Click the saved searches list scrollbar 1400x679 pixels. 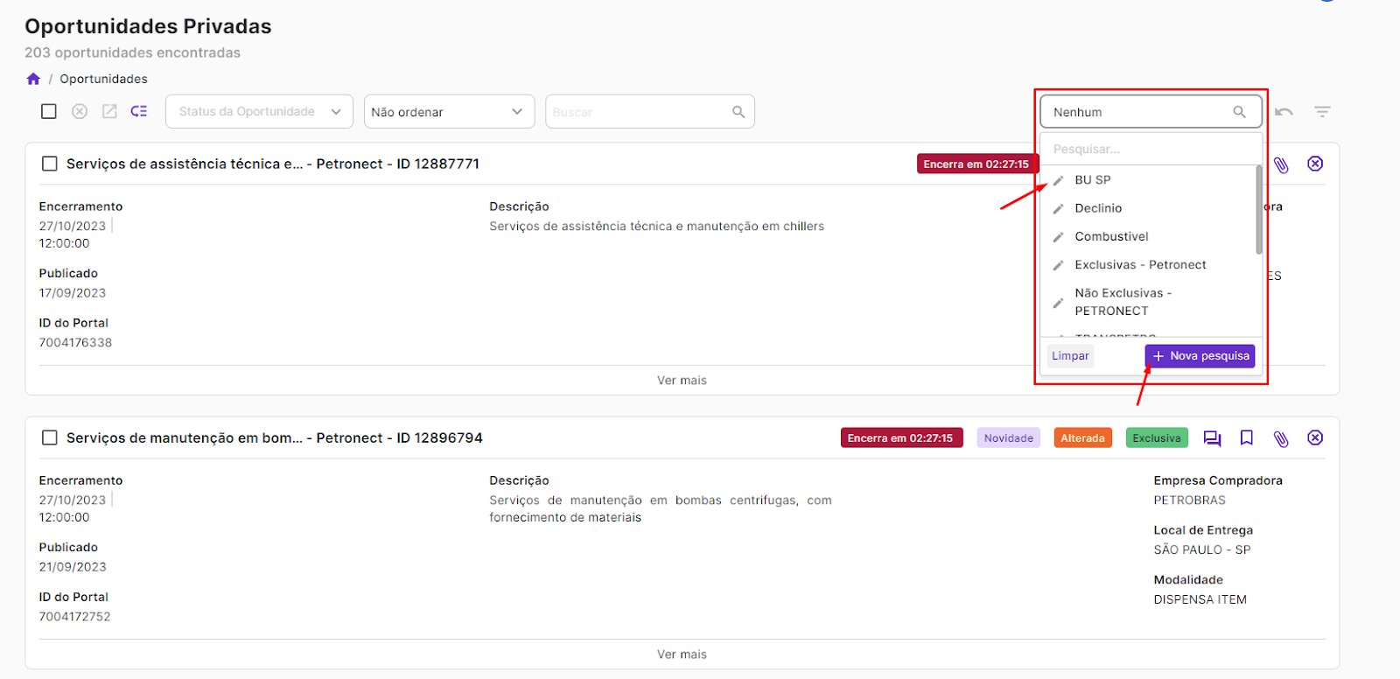point(1259,210)
